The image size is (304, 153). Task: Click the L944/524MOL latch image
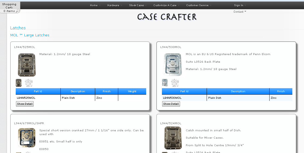coord(173,138)
